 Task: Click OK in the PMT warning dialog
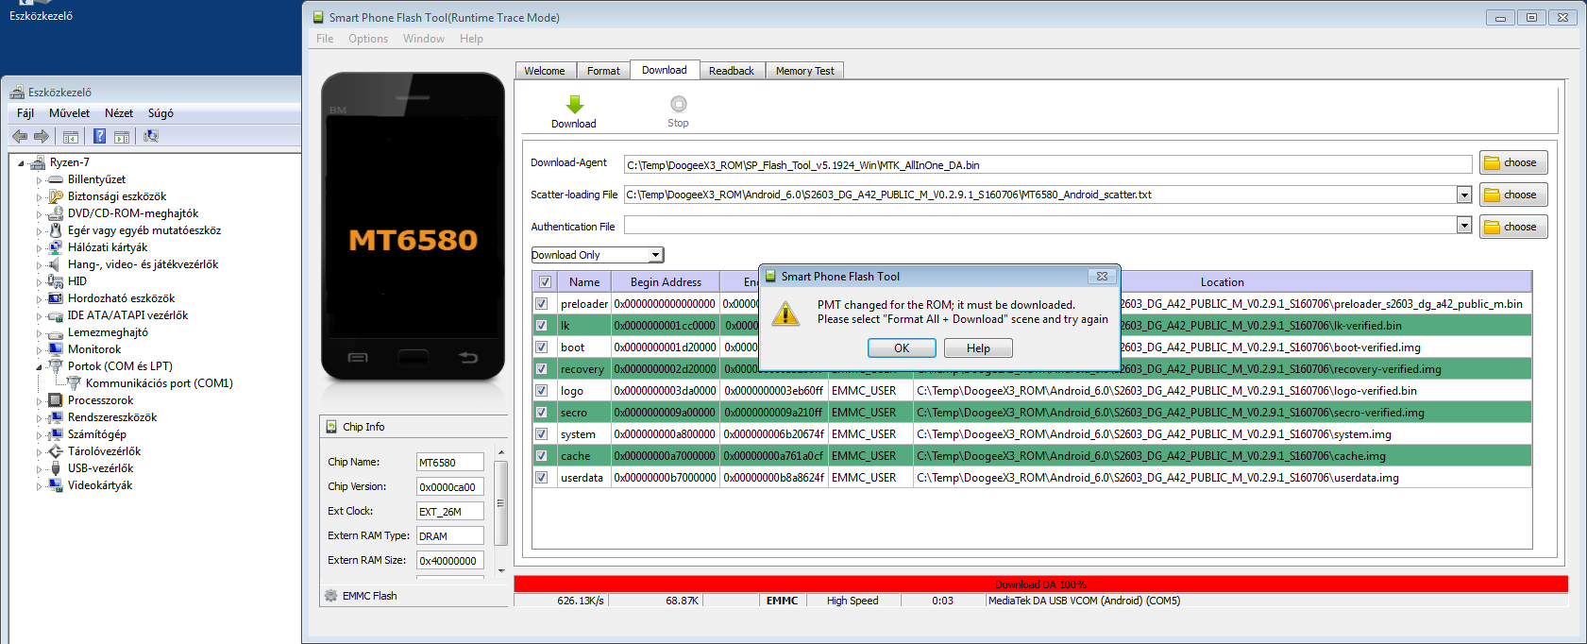902,348
